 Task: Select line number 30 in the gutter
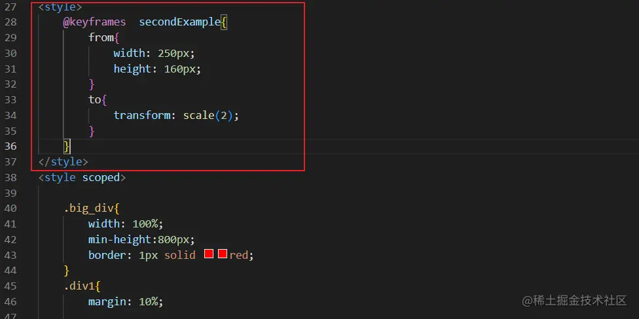[11, 54]
